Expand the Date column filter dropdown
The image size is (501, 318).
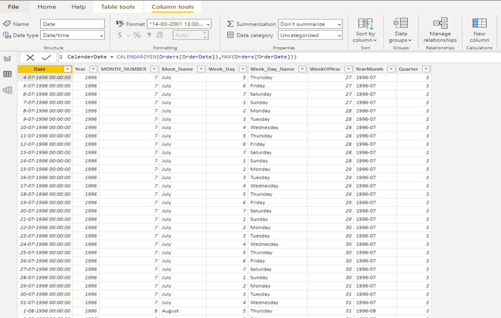pos(68,68)
